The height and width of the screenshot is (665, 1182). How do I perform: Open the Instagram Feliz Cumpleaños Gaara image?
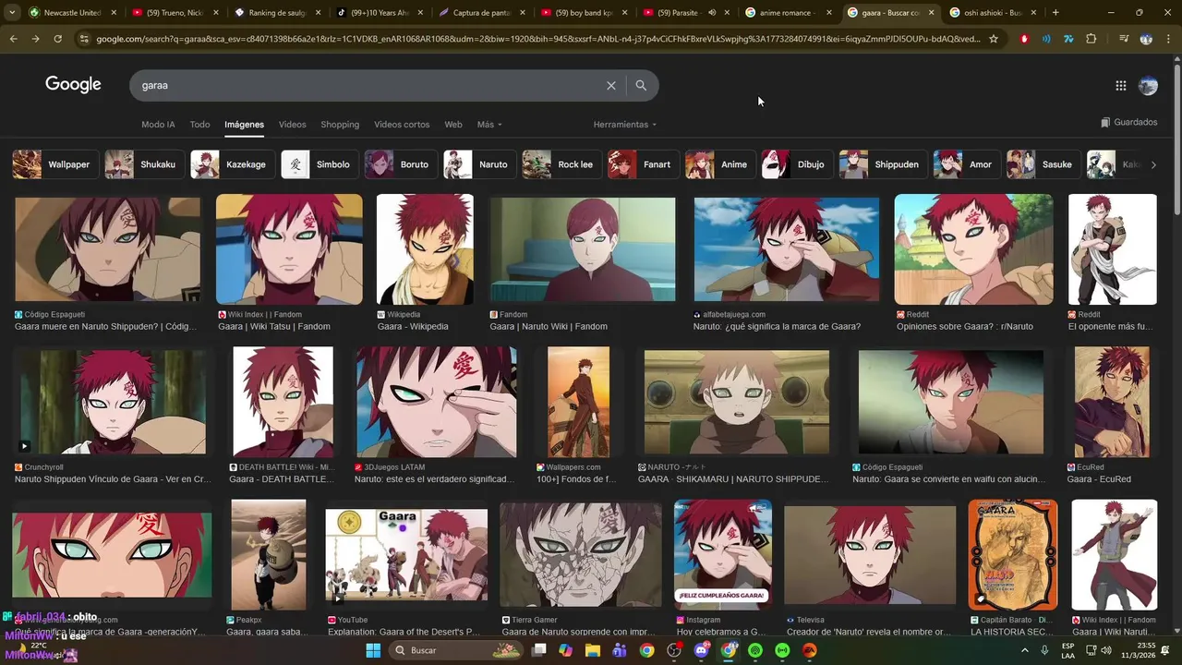point(723,555)
